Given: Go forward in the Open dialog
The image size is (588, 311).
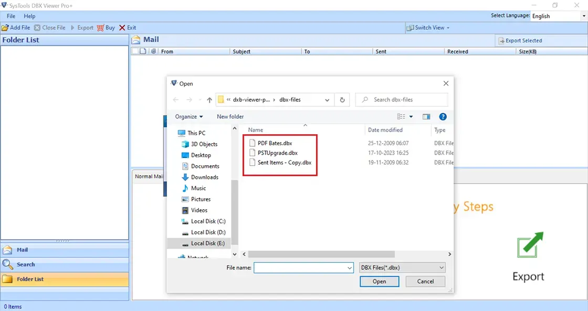Looking at the screenshot, I should [x=190, y=100].
